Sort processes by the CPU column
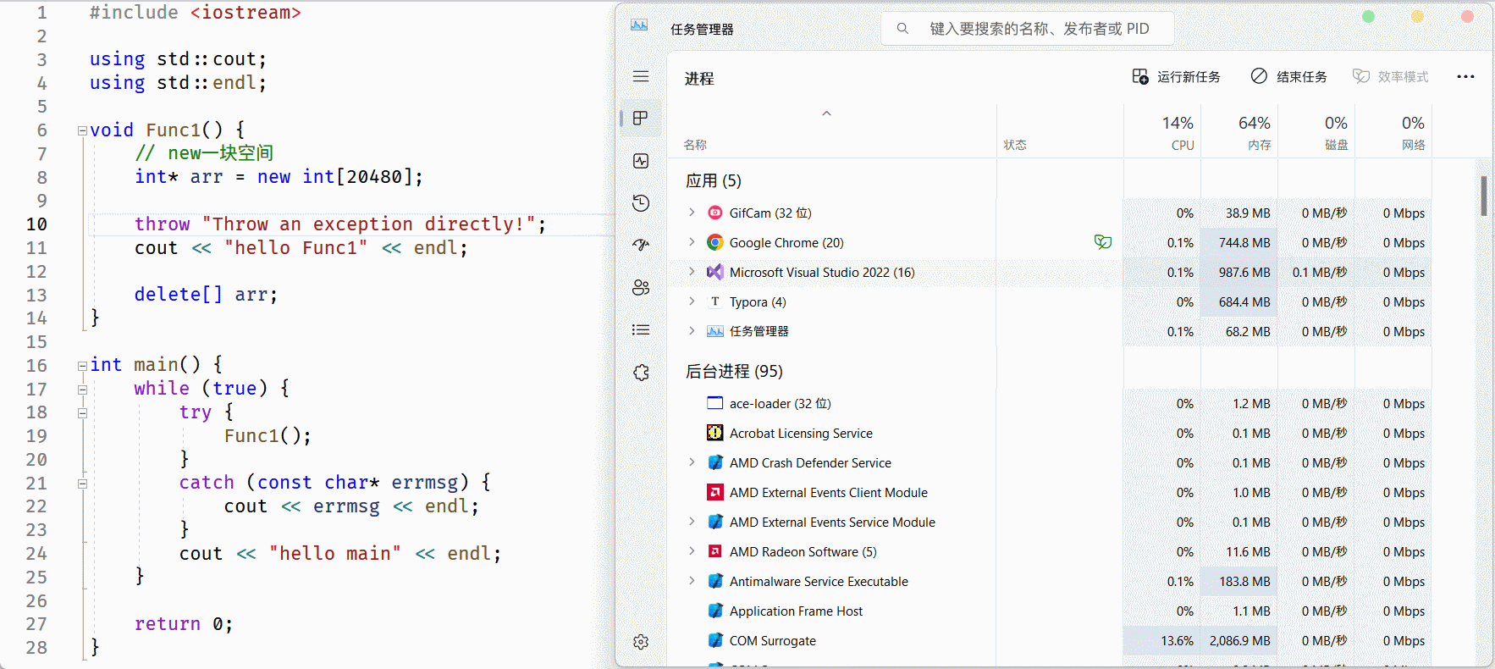The width and height of the screenshot is (1495, 669). [1162, 133]
